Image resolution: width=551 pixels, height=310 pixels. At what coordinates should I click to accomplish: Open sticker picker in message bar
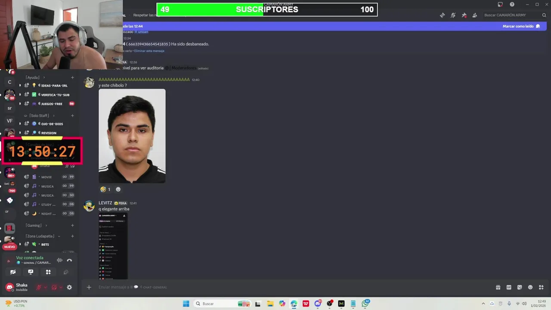(x=520, y=287)
